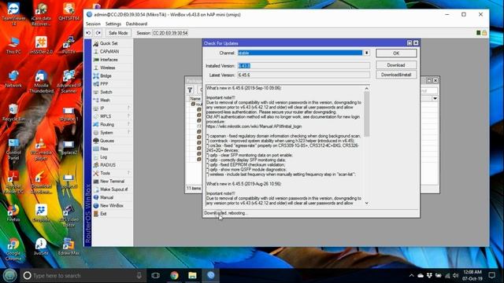This screenshot has height=283, width=504.
Task: Click the PuTTY desktop shortcut
Action: coord(69,44)
